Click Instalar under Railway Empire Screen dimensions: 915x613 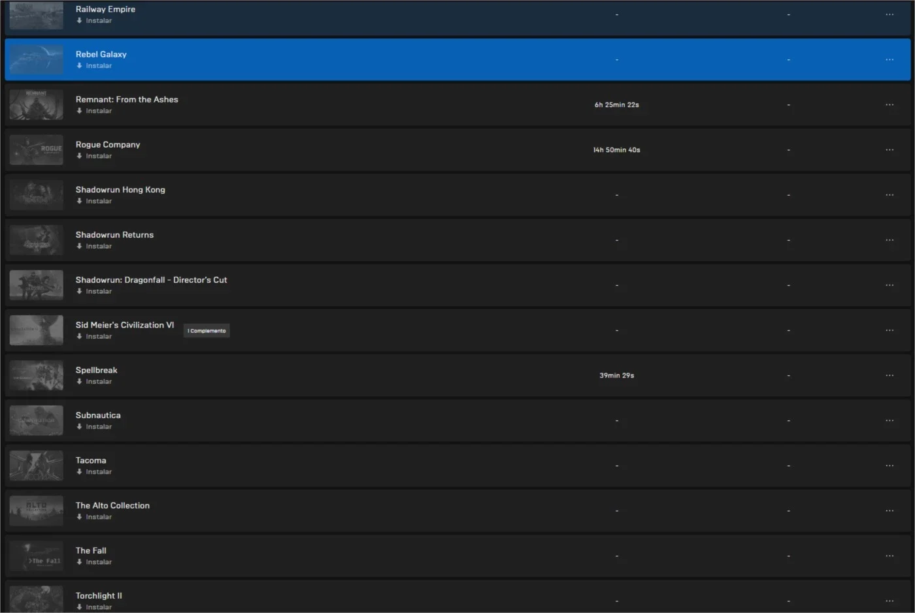tap(94, 21)
